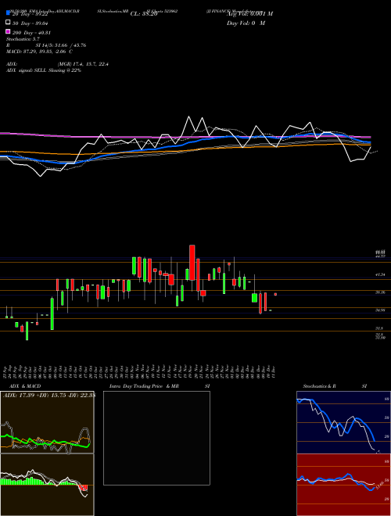Screen dimensions: 391x516
Task: Click the MACD histogram panel
Action: pos(47,485)
